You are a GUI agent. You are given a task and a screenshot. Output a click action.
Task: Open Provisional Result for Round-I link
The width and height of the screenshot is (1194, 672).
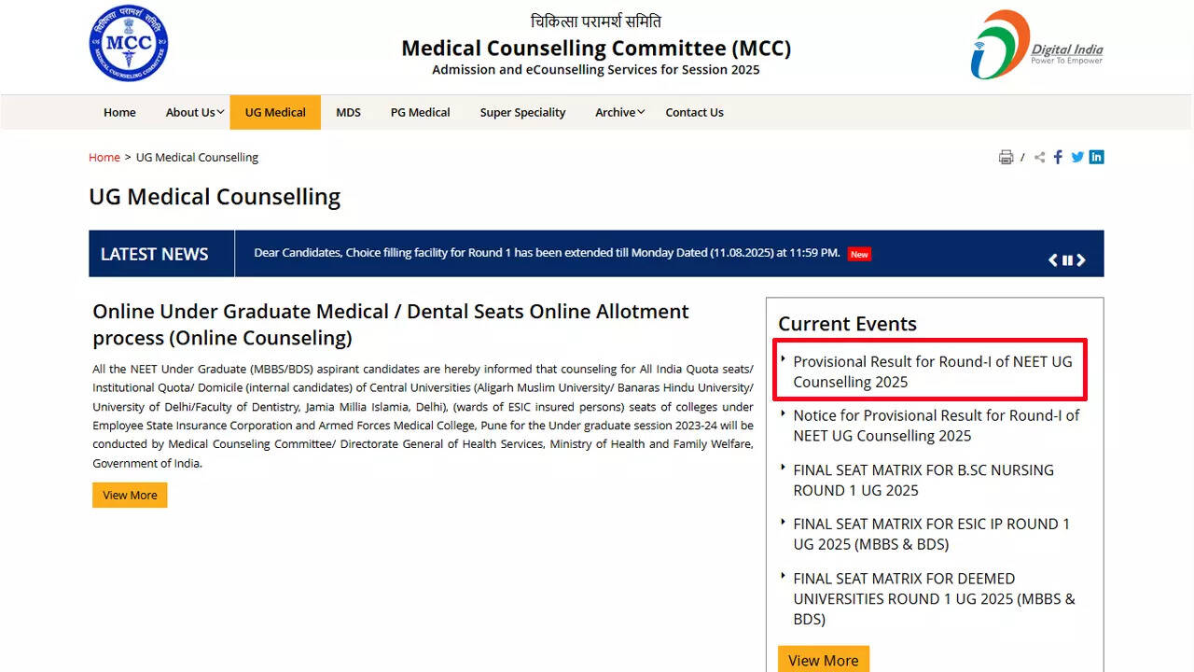click(x=932, y=371)
